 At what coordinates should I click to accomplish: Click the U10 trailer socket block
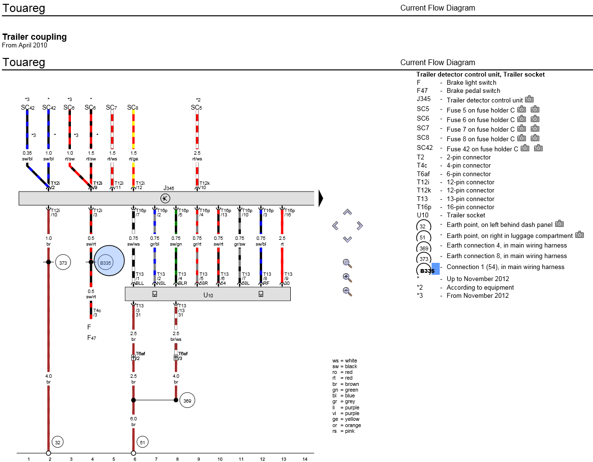208,294
